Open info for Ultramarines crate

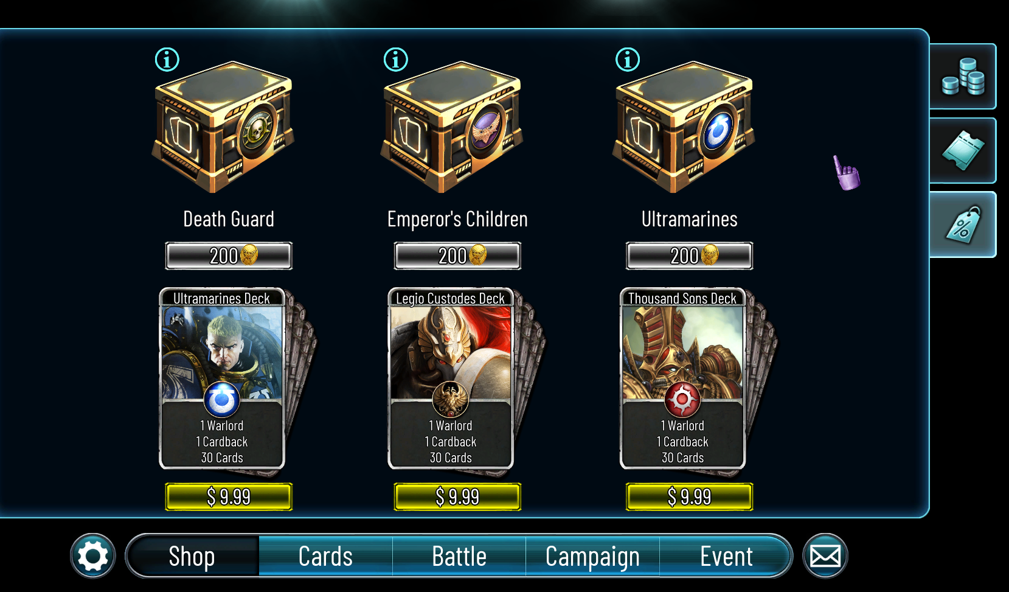(628, 60)
